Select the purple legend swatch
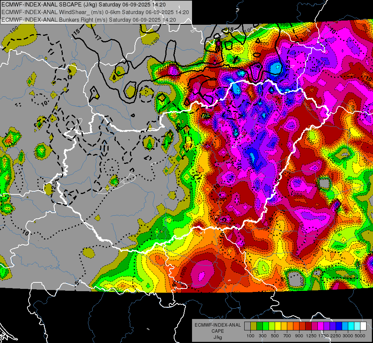 (327, 326)
